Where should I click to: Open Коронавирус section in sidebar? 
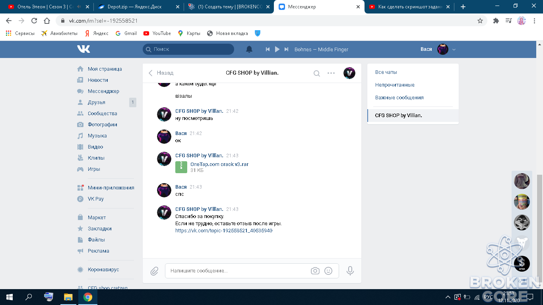tap(103, 270)
